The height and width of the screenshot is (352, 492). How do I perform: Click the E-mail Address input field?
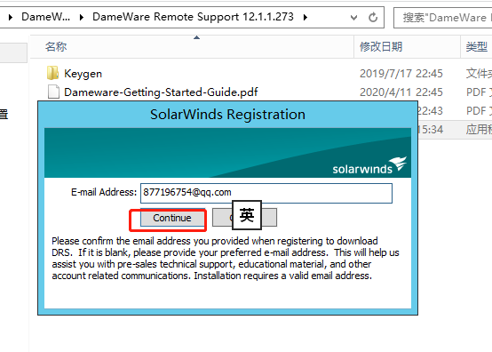pos(266,193)
